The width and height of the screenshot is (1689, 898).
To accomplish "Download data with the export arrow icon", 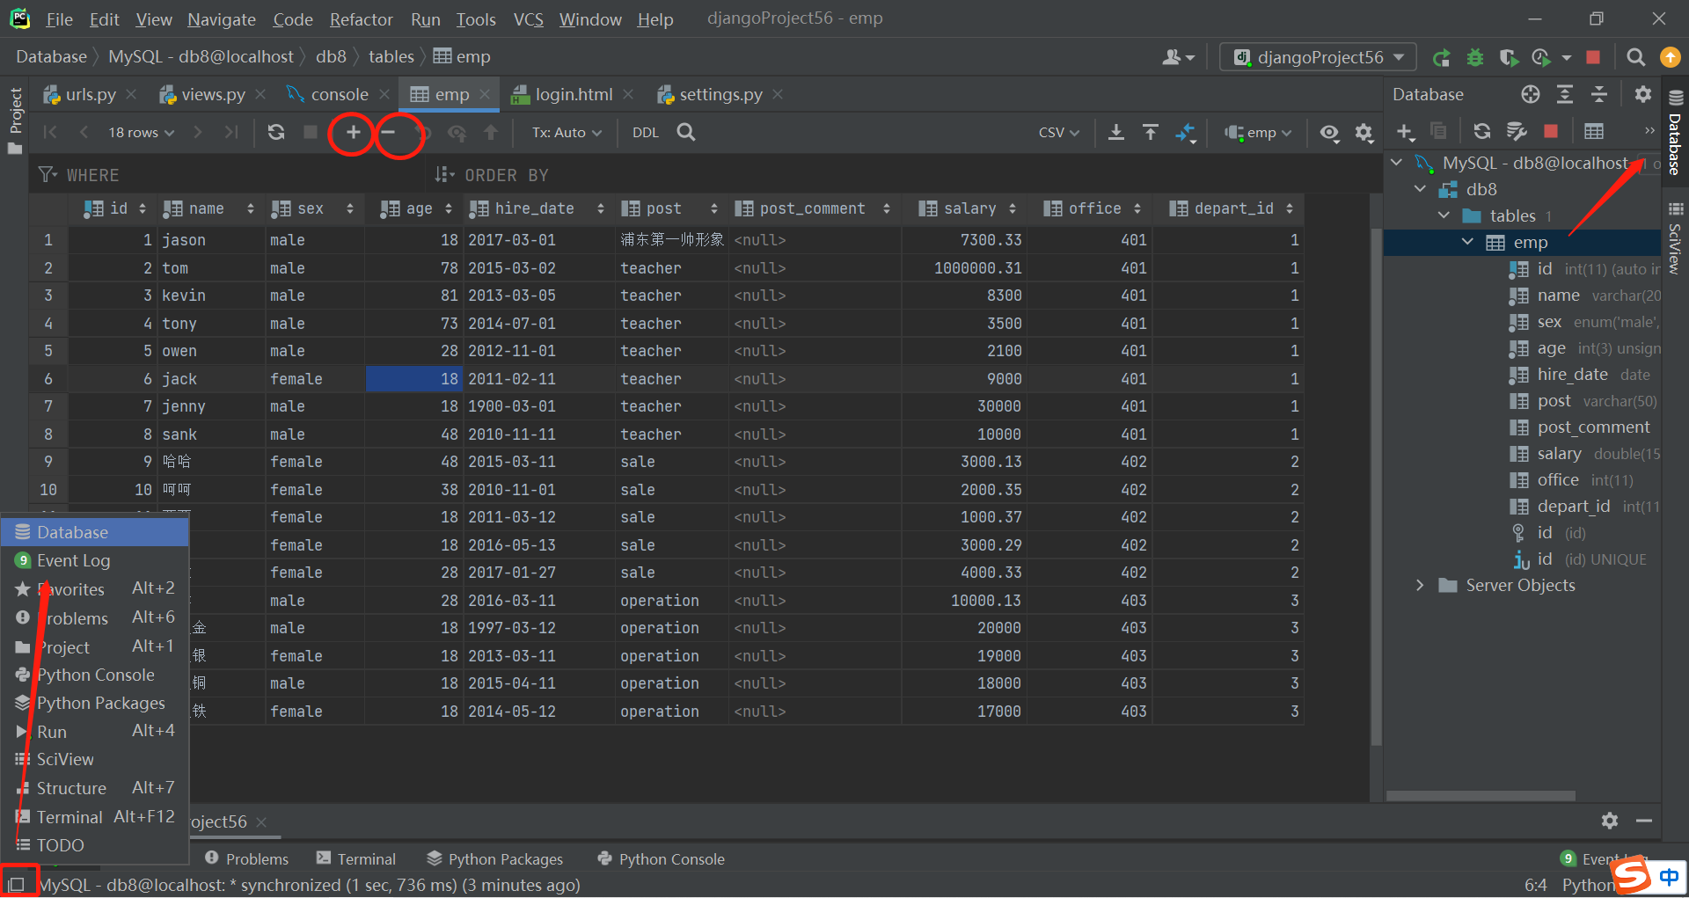I will 1115,132.
